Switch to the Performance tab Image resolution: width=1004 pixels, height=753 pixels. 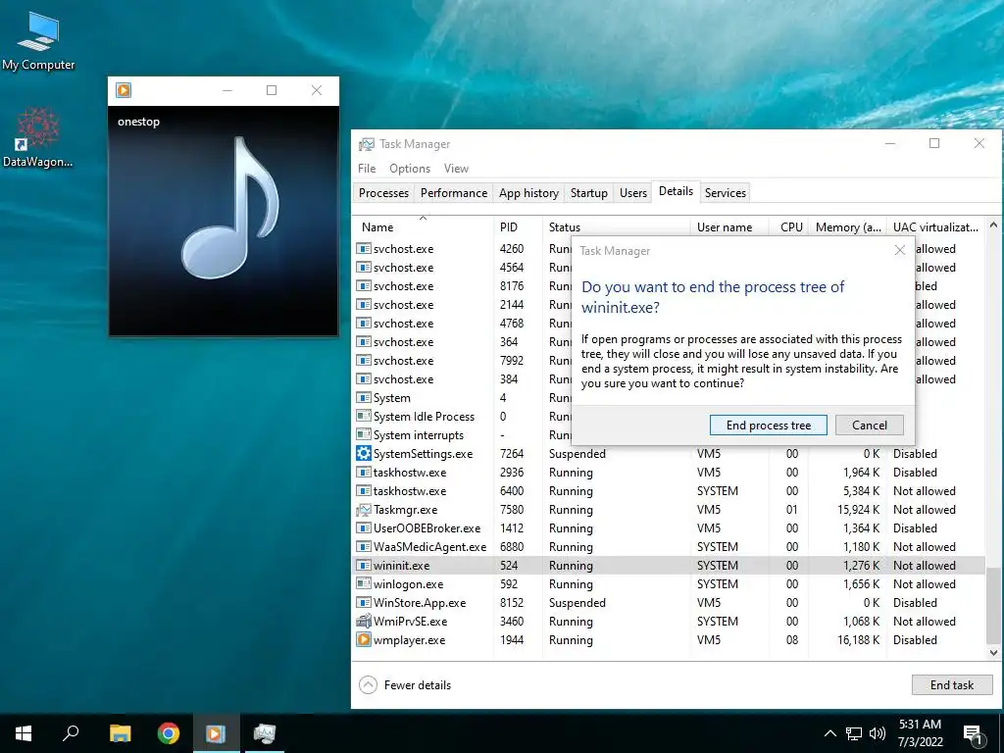click(453, 193)
